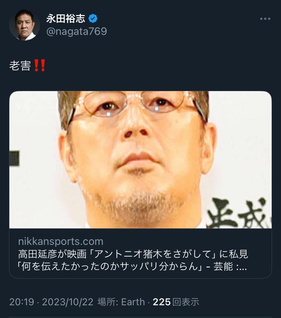Click the 2023/10/22 post date
This screenshot has height=318, width=281.
[68, 302]
